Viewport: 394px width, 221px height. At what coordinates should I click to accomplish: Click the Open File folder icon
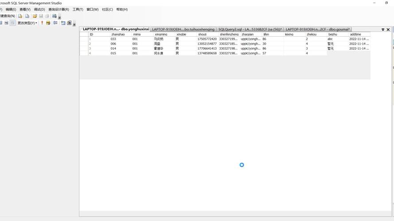pos(35,16)
